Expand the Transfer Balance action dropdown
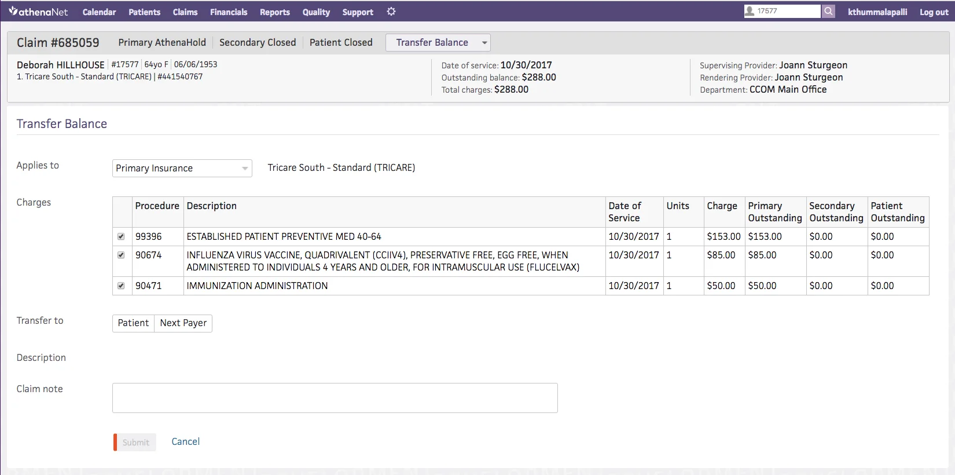The height and width of the screenshot is (475, 955). [x=438, y=42]
